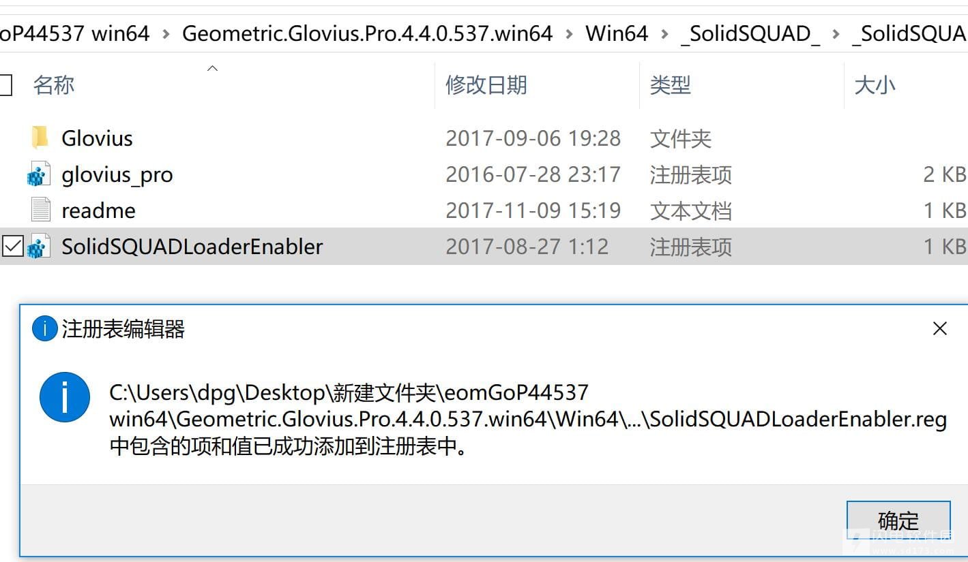Expand the chevron after _SolidSQUAD_ breadcrumb
Image resolution: width=968 pixels, height=562 pixels.
(836, 33)
